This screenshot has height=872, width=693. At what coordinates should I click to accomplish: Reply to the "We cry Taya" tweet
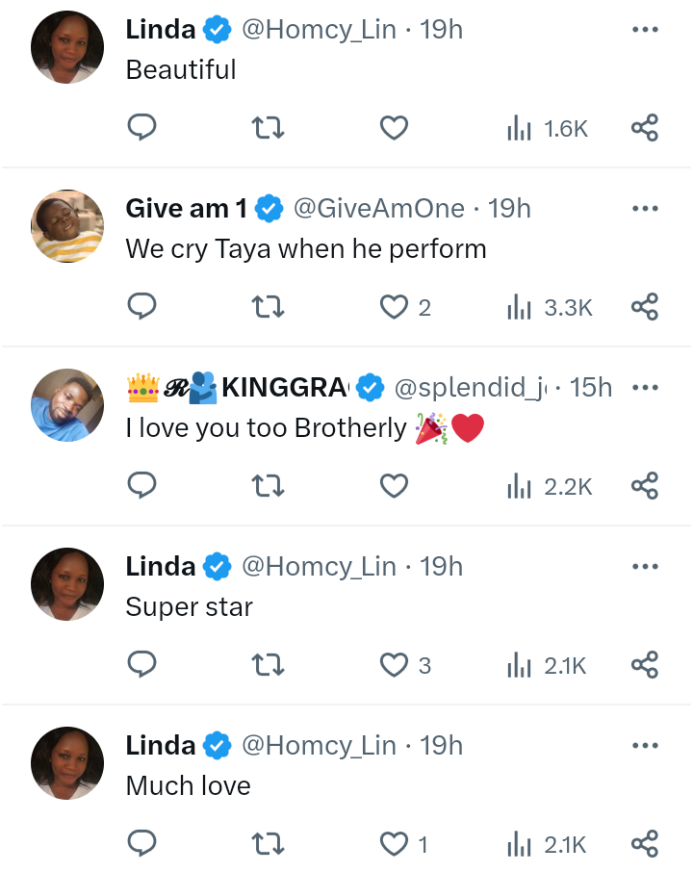(142, 307)
